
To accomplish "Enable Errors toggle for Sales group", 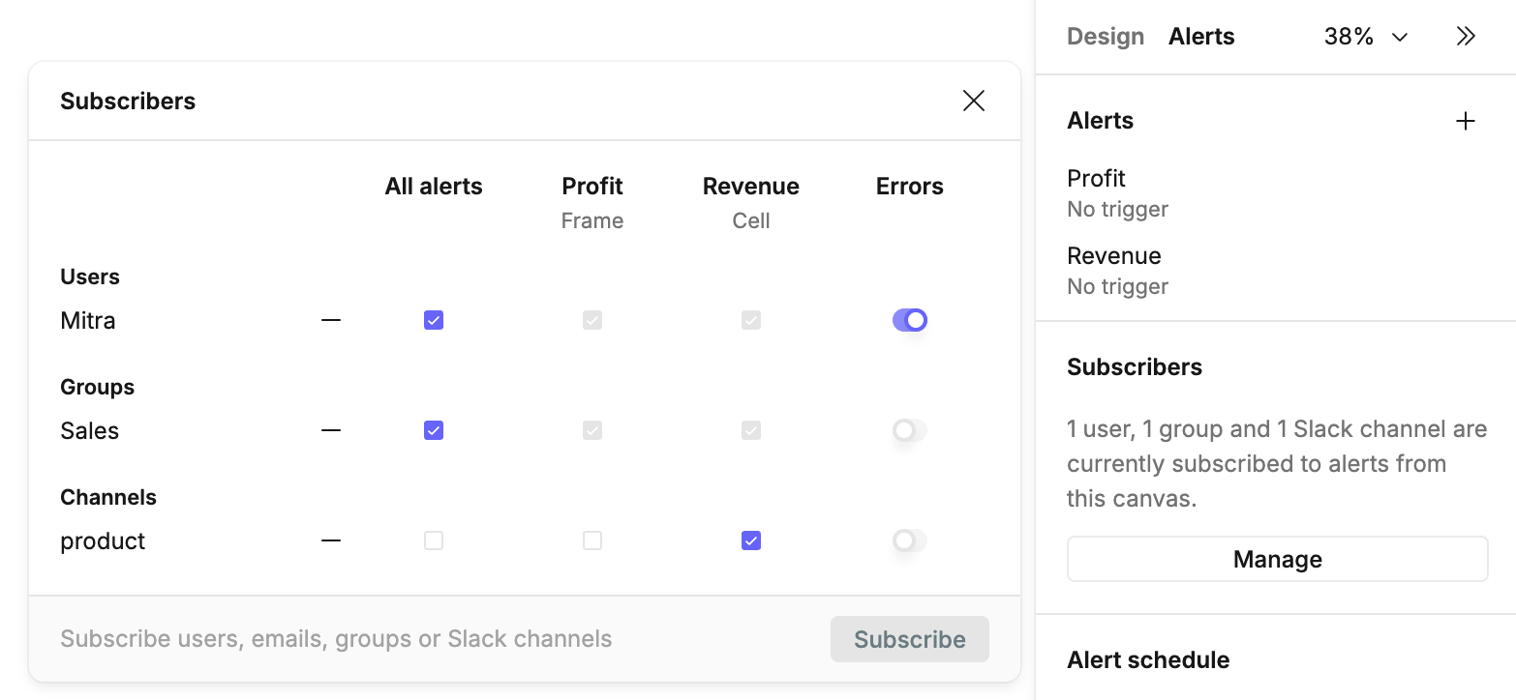I will [910, 430].
